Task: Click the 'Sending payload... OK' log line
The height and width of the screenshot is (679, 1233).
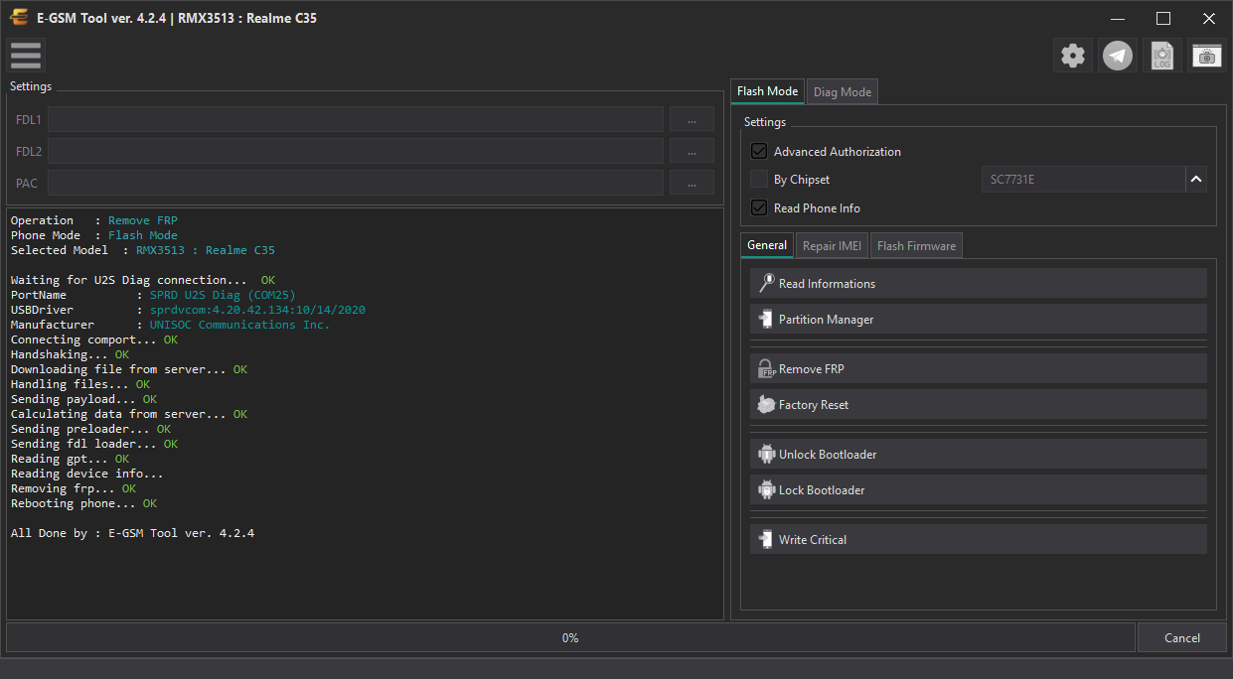Action: pyautogui.click(x=83, y=399)
